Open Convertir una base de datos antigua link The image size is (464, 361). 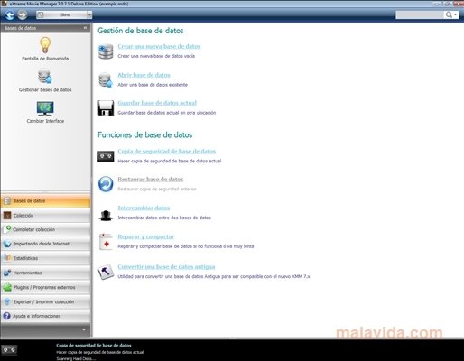(166, 267)
